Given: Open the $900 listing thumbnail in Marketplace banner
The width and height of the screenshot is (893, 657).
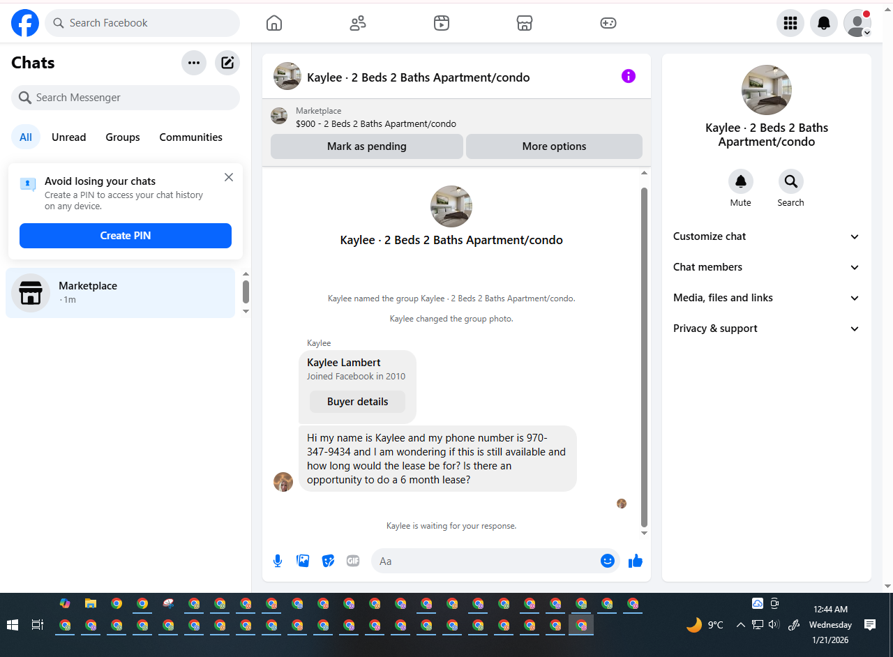Looking at the screenshot, I should pos(279,116).
